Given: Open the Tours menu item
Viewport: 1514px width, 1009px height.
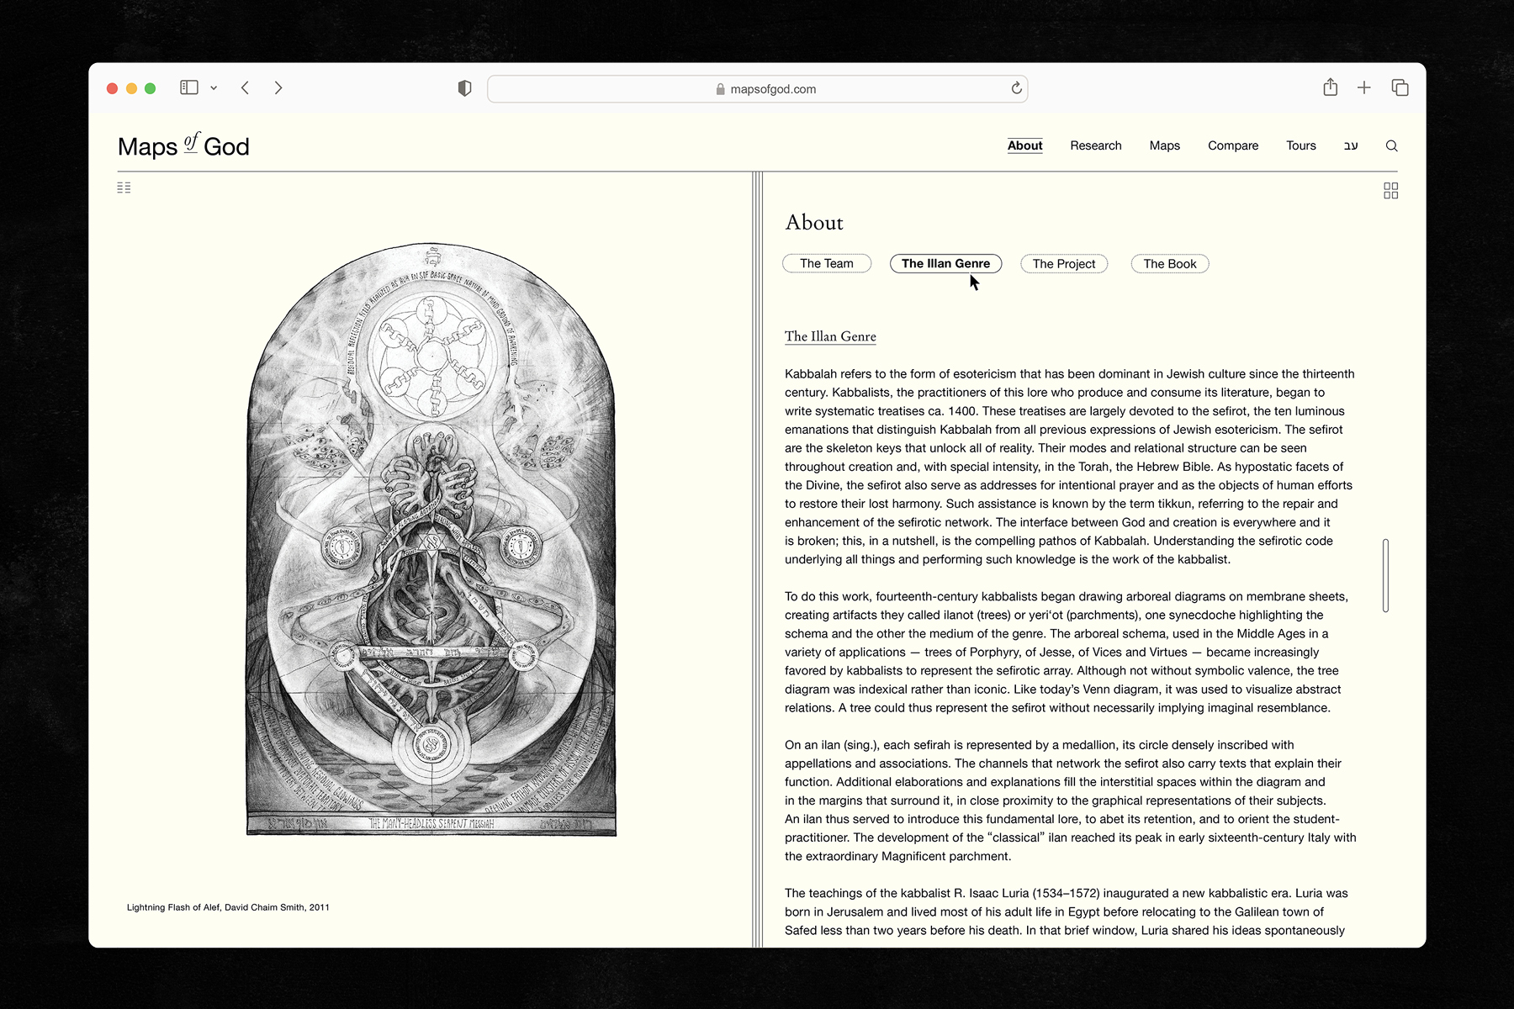Looking at the screenshot, I should tap(1300, 145).
